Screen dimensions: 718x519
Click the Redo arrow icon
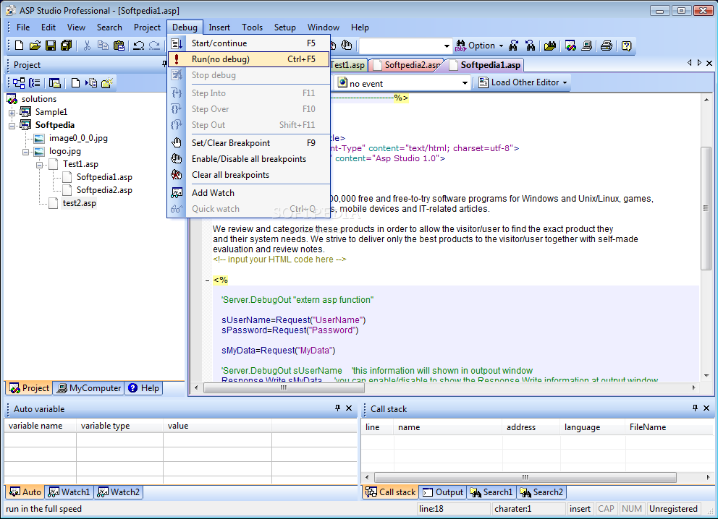click(x=155, y=46)
